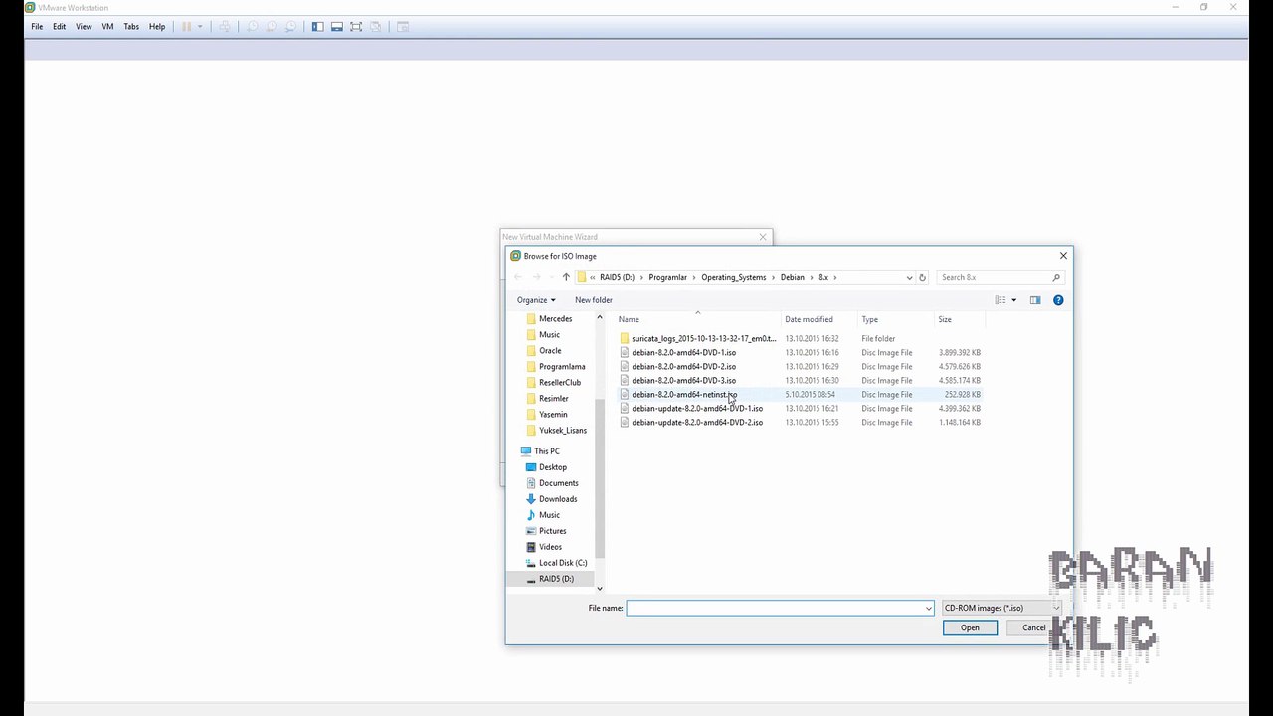Open the Organize dropdown
Viewport: 1273px width, 716px height.
[536, 300]
